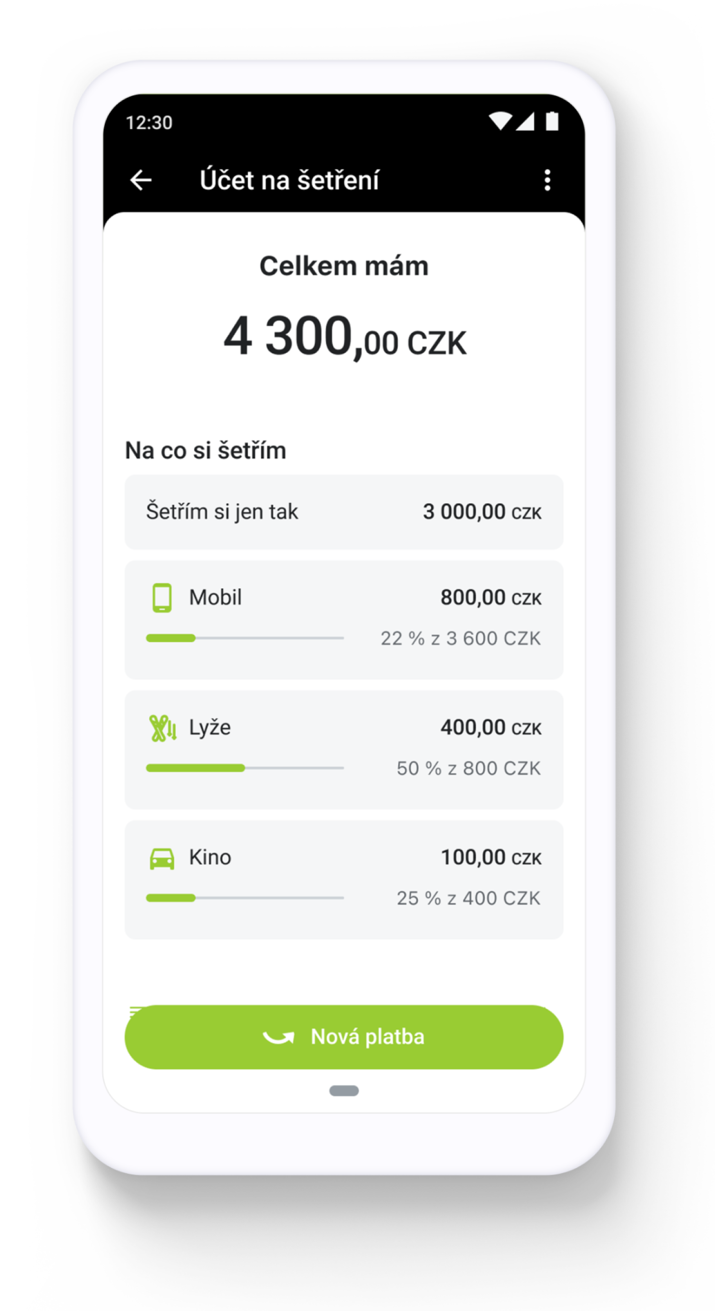Screen dimensions: 715x1311
Task: Tap the green phone icon beside Mobil
Action: pyautogui.click(x=162, y=597)
